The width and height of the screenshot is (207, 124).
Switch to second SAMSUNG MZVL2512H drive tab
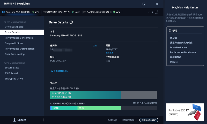[x=102, y=12]
